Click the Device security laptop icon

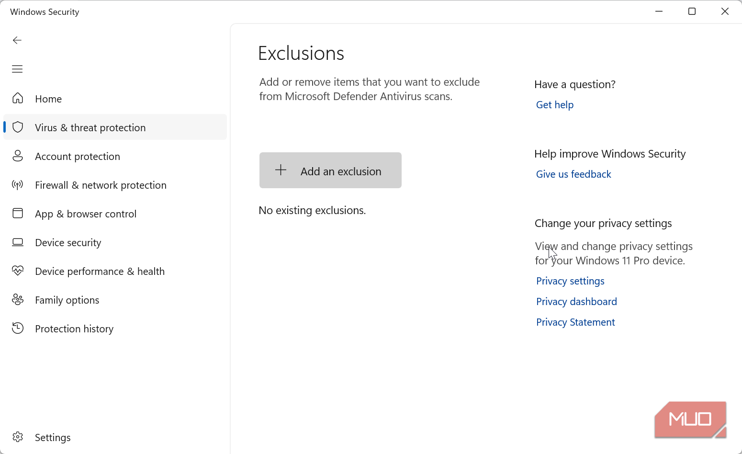(x=18, y=242)
